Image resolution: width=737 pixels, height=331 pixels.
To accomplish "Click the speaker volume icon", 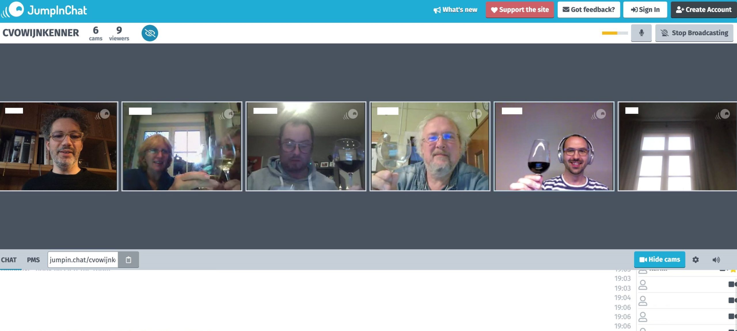I will pos(716,260).
